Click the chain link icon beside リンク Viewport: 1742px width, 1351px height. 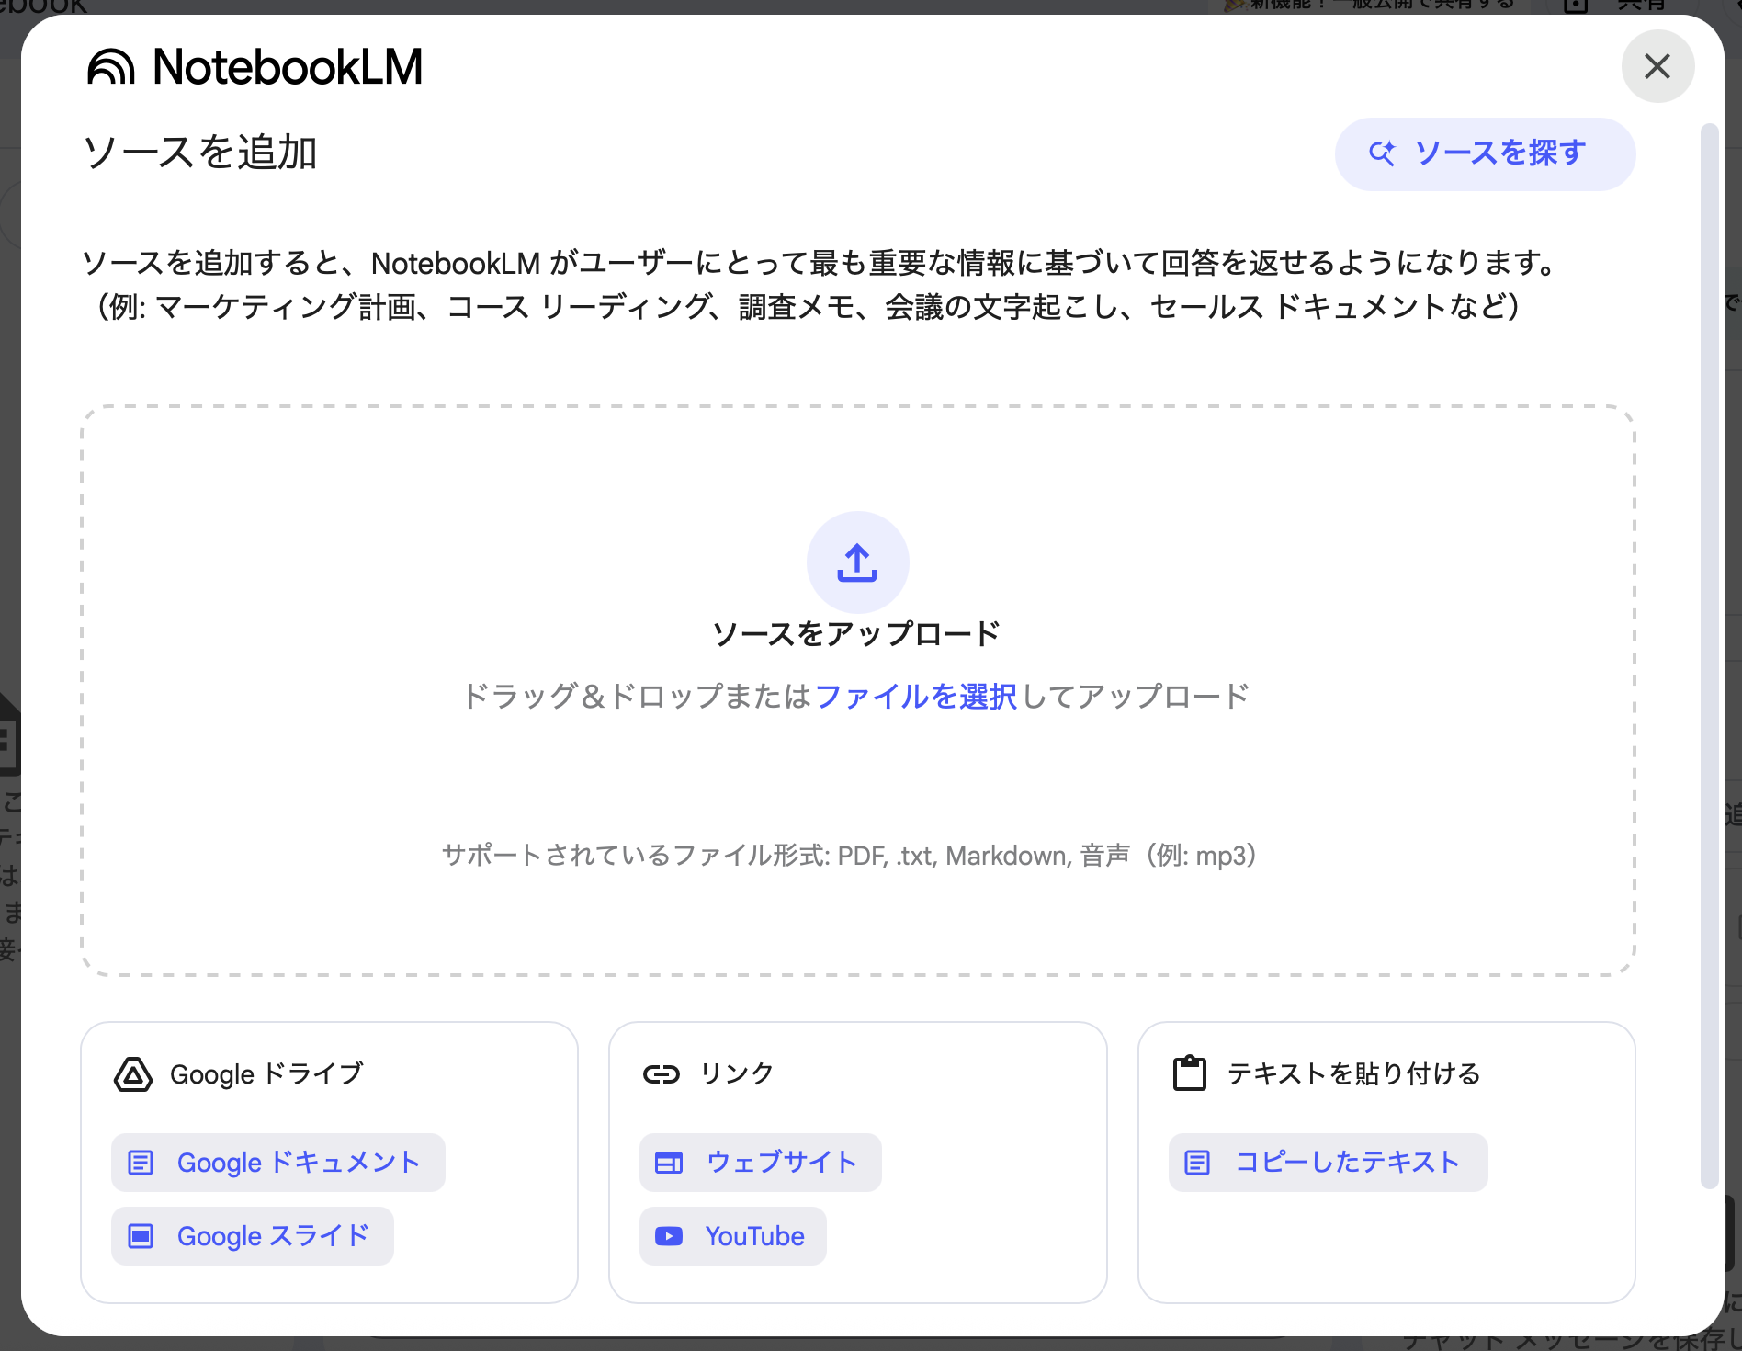click(662, 1073)
